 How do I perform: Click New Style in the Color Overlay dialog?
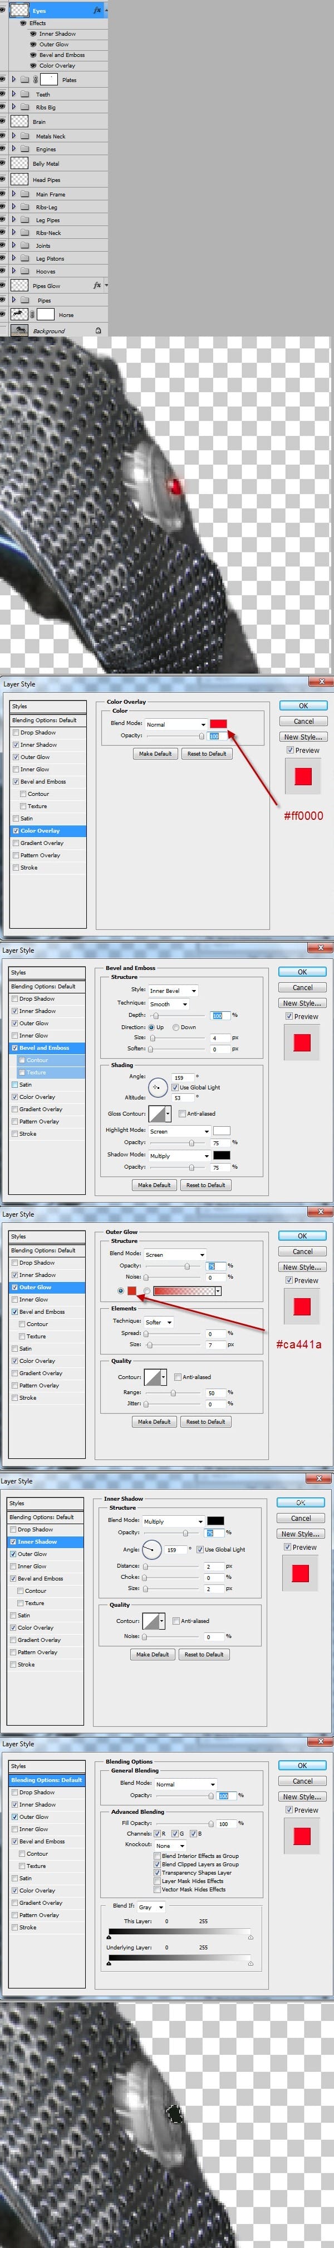point(303,737)
